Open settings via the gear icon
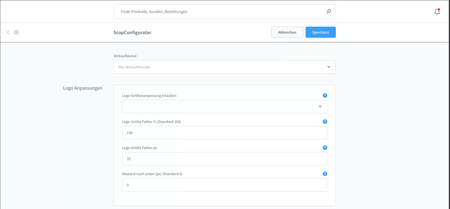 point(16,32)
